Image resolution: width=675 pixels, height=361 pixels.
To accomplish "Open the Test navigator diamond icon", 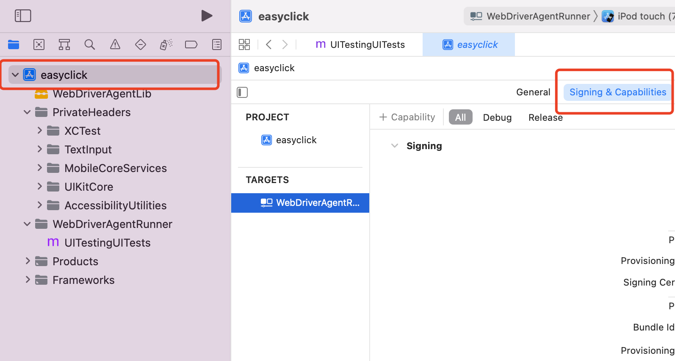I will pyautogui.click(x=141, y=44).
